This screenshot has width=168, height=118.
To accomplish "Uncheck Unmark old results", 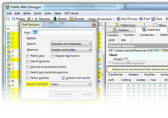I will pos(63,78).
